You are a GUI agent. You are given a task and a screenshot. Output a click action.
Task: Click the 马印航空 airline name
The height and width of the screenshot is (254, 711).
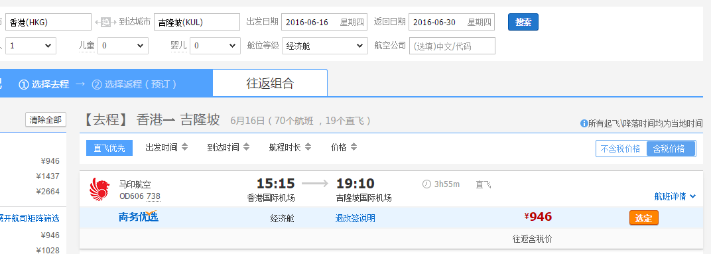135,184
